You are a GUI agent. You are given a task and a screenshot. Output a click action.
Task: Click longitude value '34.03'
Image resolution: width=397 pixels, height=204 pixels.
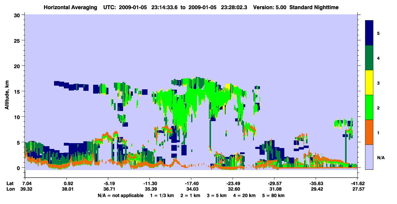click(192, 189)
